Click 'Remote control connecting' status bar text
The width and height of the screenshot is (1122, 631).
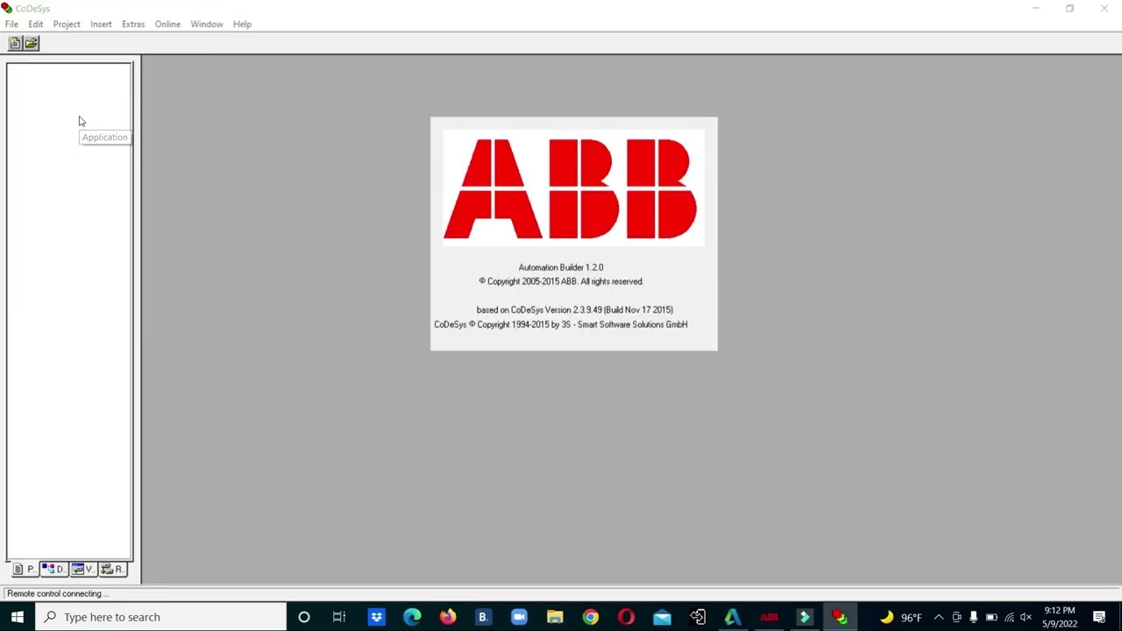(58, 594)
